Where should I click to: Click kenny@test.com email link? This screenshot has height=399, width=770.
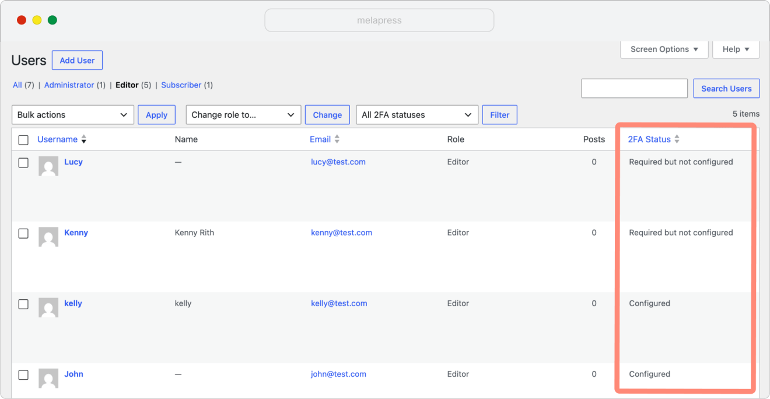tap(341, 233)
